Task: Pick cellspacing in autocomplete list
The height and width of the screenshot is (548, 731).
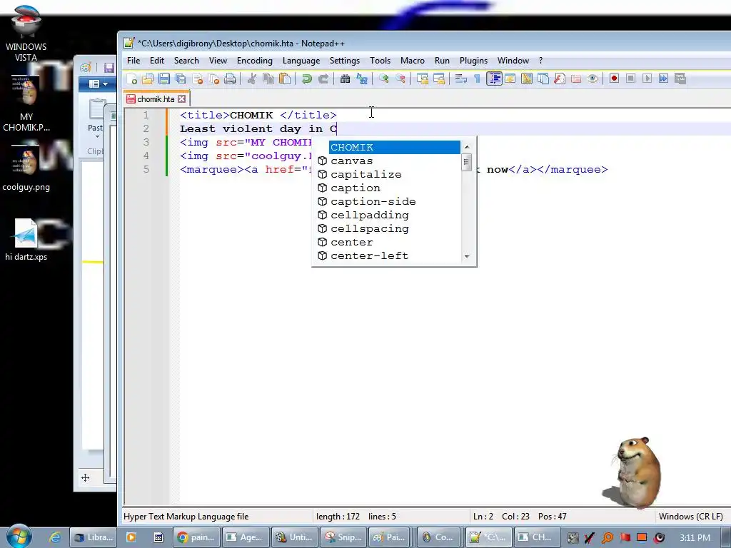Action: pyautogui.click(x=389, y=228)
